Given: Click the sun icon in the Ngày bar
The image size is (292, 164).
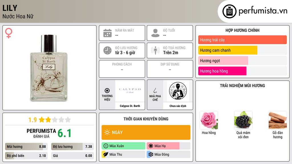Looking at the screenshot, I should [107, 132].
